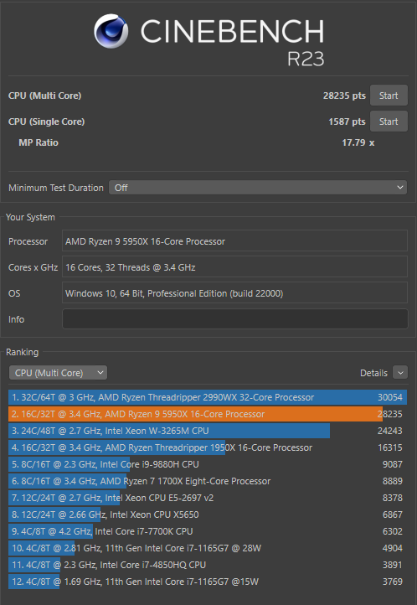
Task: Select the Core i7-7700K ranking row
Action: [x=208, y=531]
